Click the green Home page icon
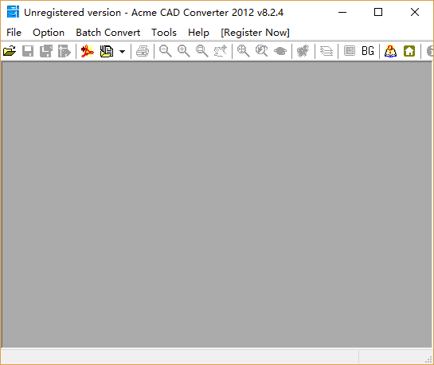 point(409,51)
